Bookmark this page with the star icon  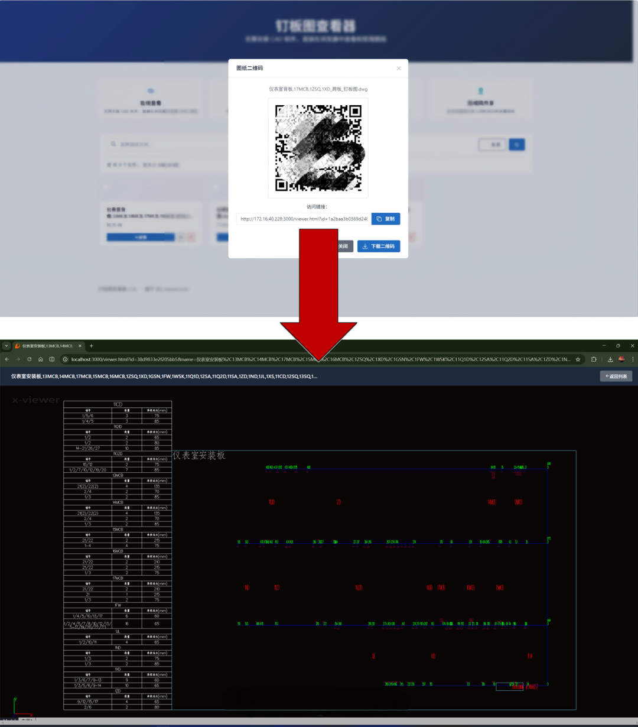tap(578, 359)
